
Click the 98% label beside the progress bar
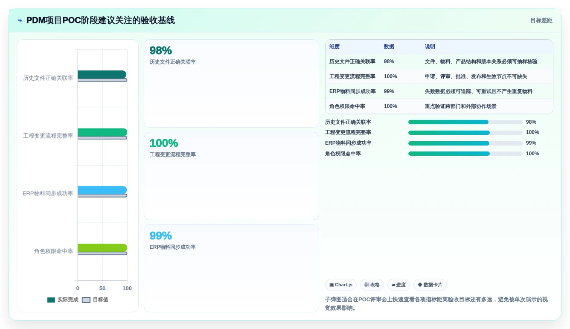point(531,122)
